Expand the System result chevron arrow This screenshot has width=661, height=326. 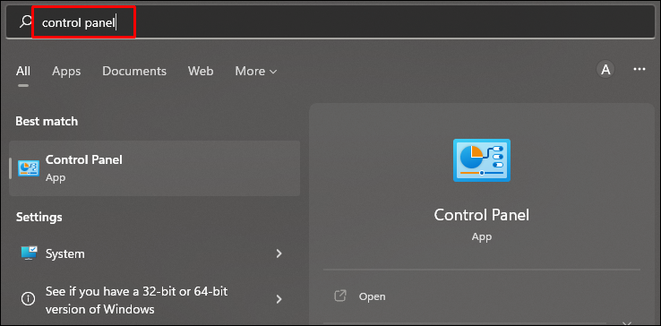click(279, 253)
